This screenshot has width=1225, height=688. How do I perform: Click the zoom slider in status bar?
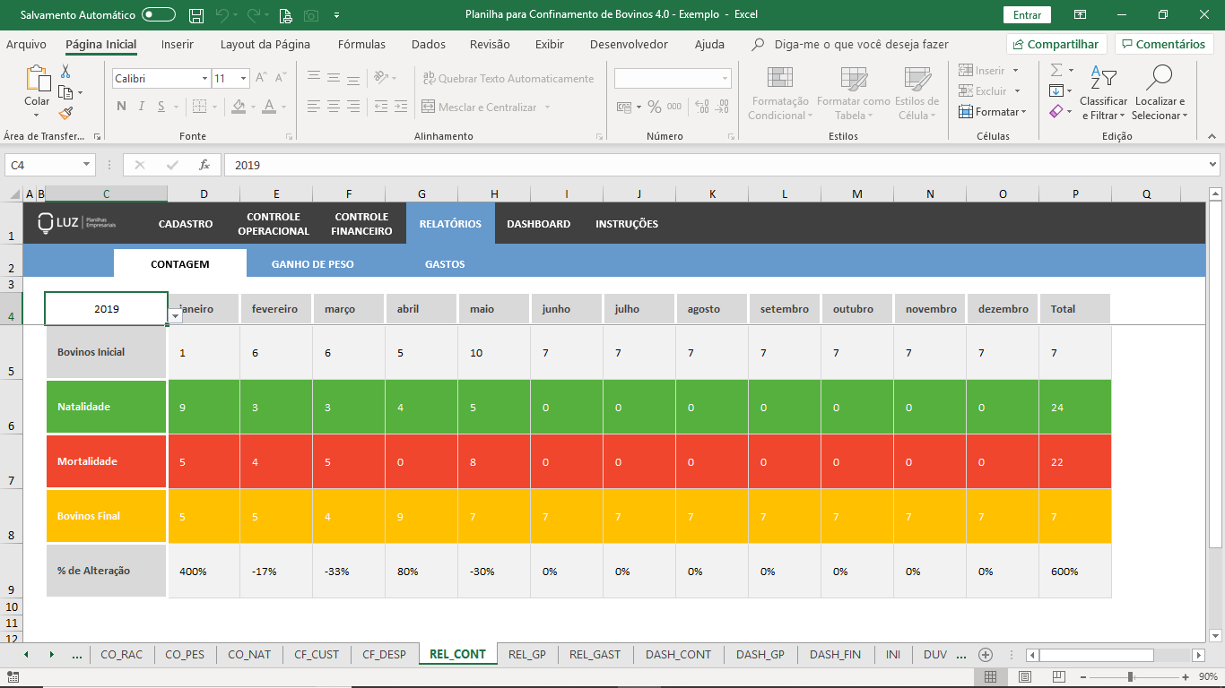1130,676
